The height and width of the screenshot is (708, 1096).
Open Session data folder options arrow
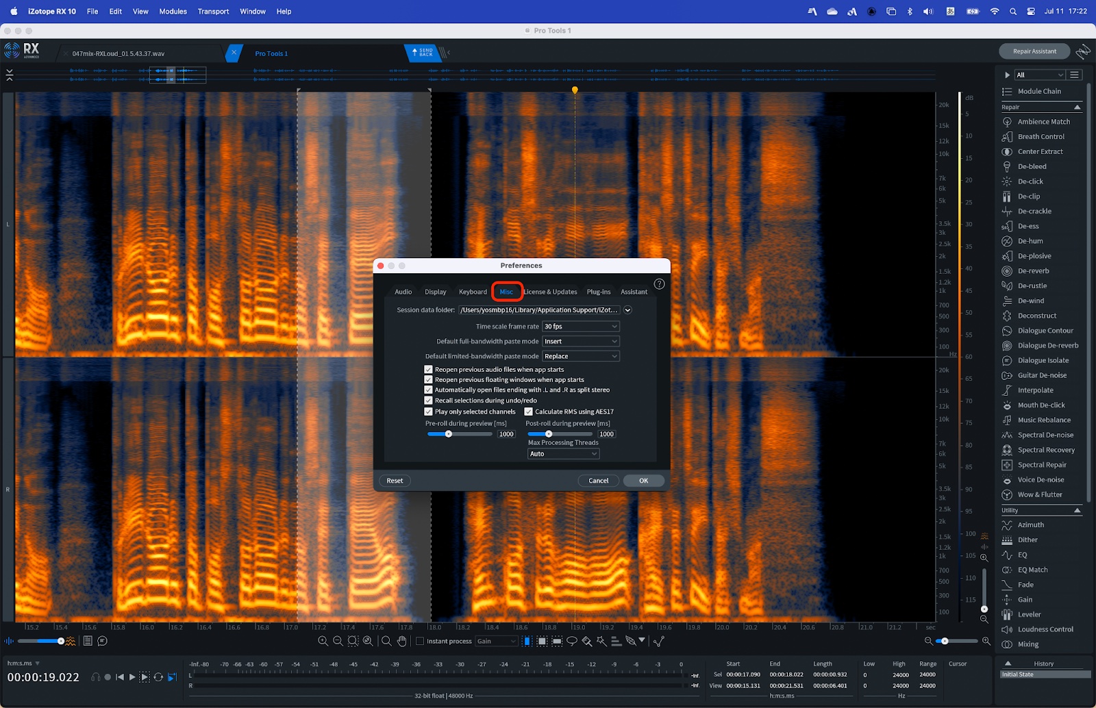pos(627,310)
